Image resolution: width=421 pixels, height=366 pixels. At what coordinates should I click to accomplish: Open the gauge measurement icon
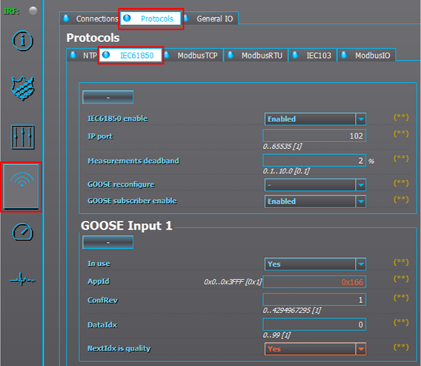click(x=22, y=232)
